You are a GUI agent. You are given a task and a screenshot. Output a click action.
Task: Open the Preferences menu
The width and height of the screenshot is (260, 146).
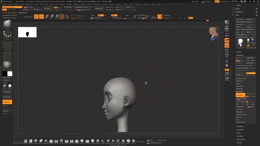(x=97, y=4)
